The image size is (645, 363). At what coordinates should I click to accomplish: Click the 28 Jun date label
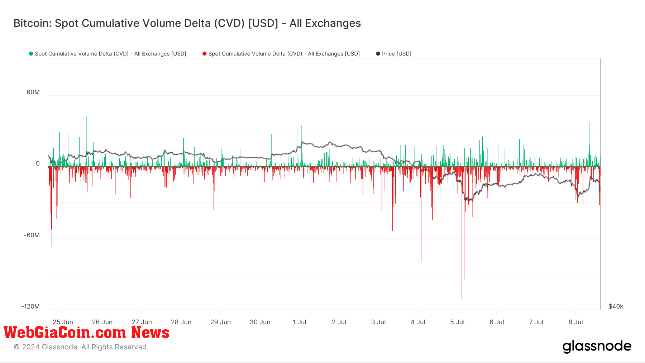(181, 322)
